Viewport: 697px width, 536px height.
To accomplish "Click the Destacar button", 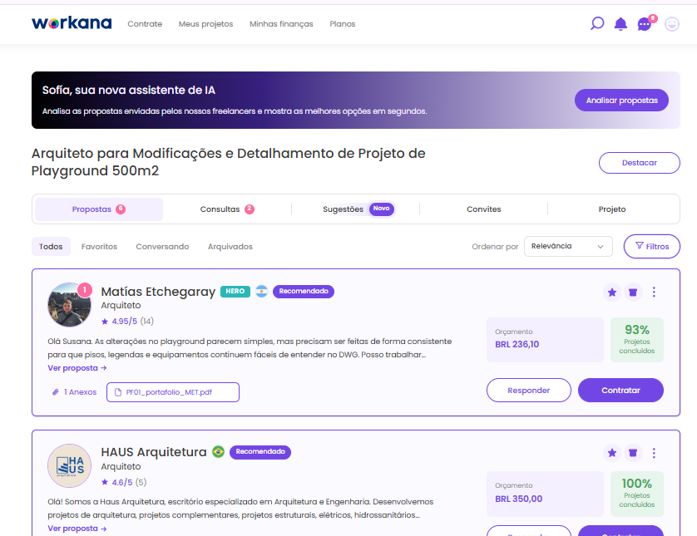I will tap(640, 163).
